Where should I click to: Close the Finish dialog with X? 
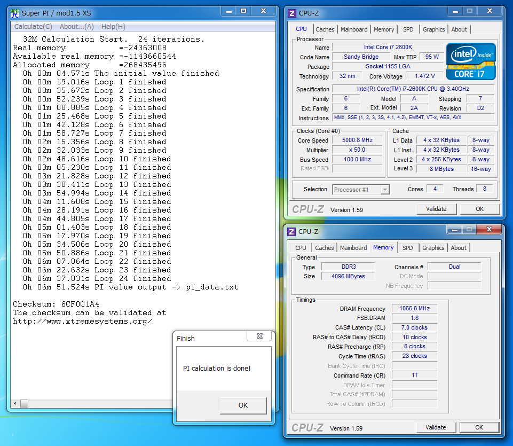[x=259, y=336]
